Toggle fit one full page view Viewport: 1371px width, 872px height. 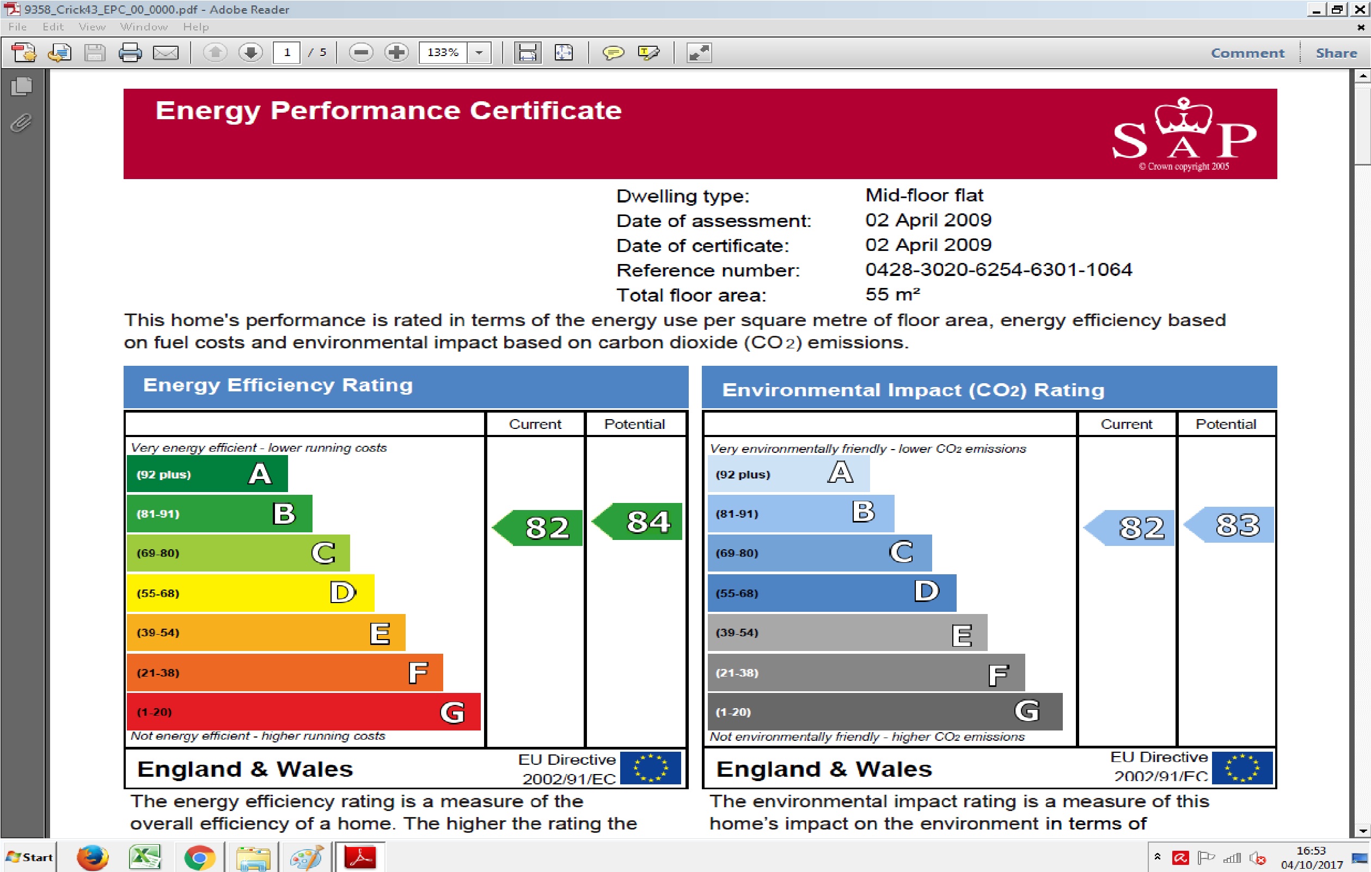tap(564, 53)
